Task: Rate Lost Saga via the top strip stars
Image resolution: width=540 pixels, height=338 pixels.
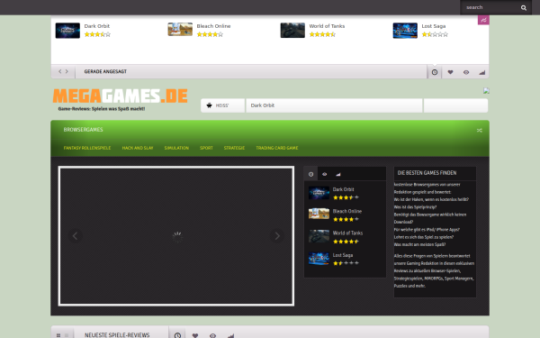Action: click(x=435, y=34)
